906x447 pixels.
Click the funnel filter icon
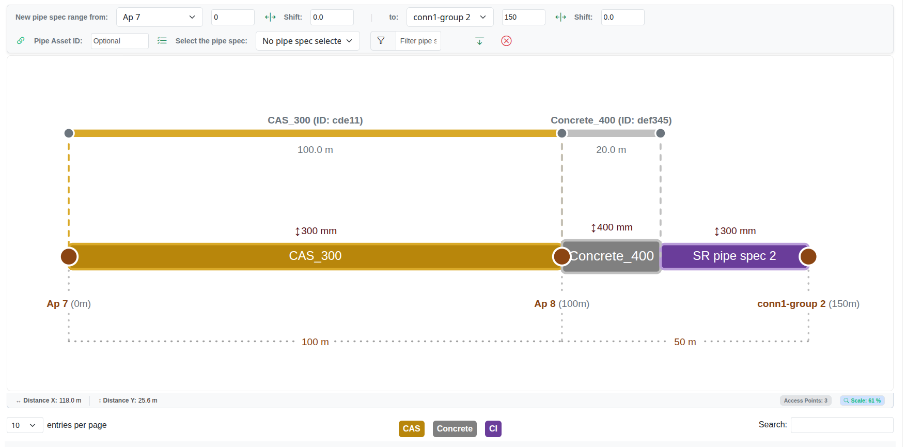click(381, 40)
